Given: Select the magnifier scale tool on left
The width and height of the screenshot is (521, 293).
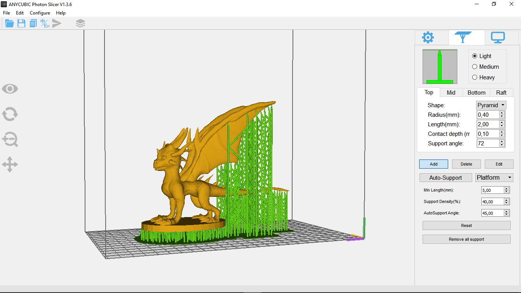Looking at the screenshot, I should click(10, 140).
